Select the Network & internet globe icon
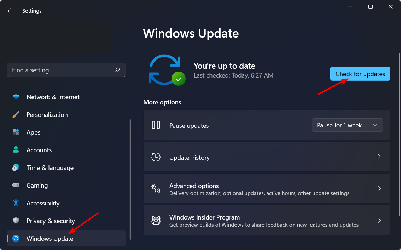This screenshot has width=401, height=250. click(16, 97)
